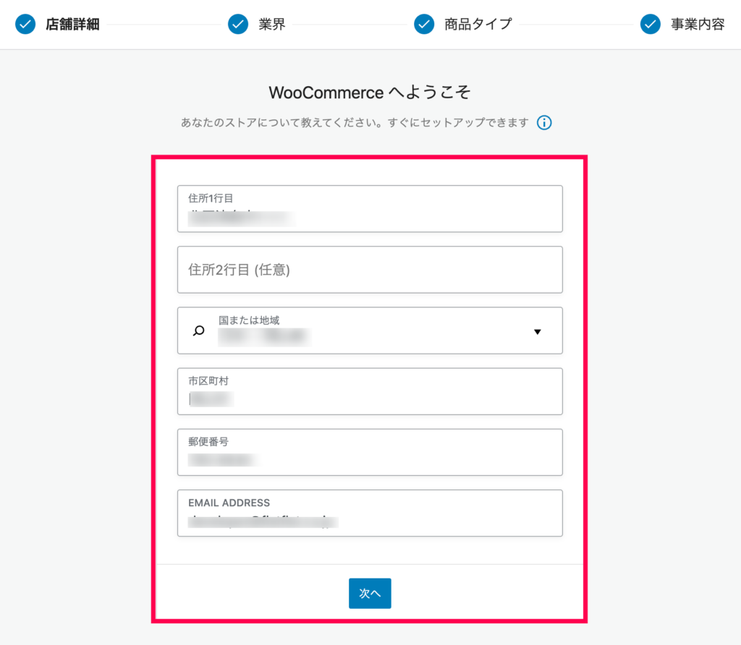This screenshot has width=741, height=645.
Task: Click the 商品タイプ step checkmark icon
Action: [424, 24]
